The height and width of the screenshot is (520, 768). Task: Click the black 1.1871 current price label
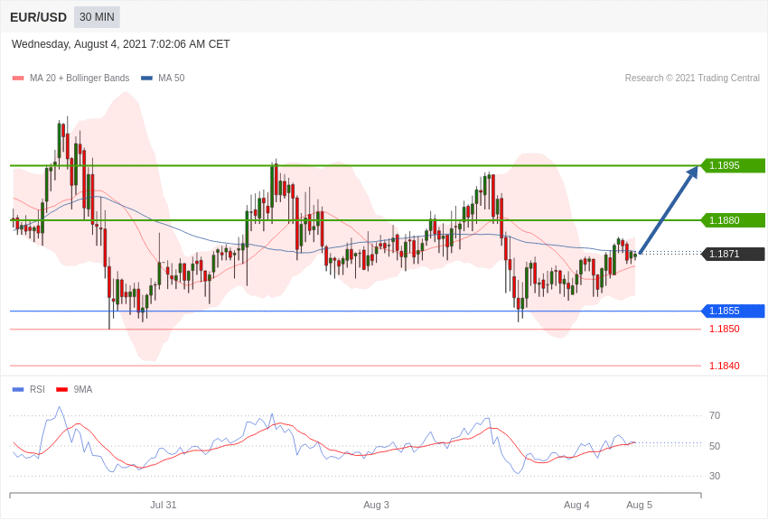734,254
